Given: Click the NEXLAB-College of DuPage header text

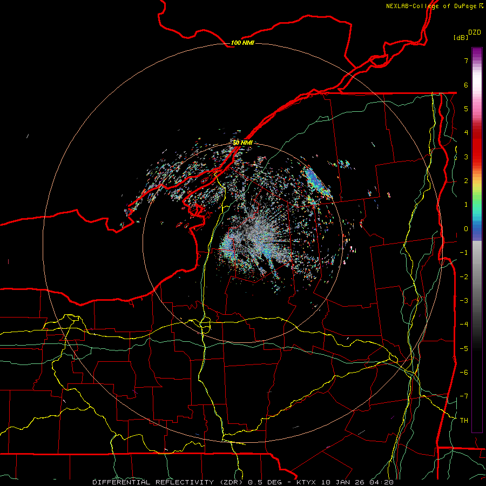Looking at the screenshot, I should [x=431, y=6].
